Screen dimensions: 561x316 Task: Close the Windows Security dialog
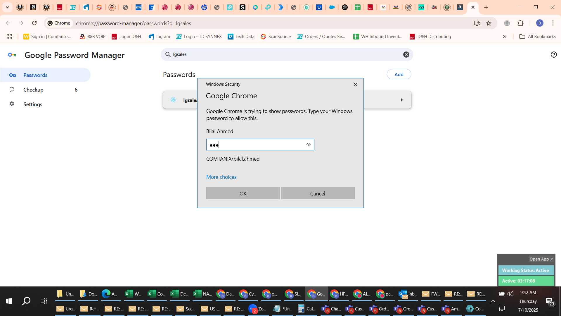[x=355, y=84]
